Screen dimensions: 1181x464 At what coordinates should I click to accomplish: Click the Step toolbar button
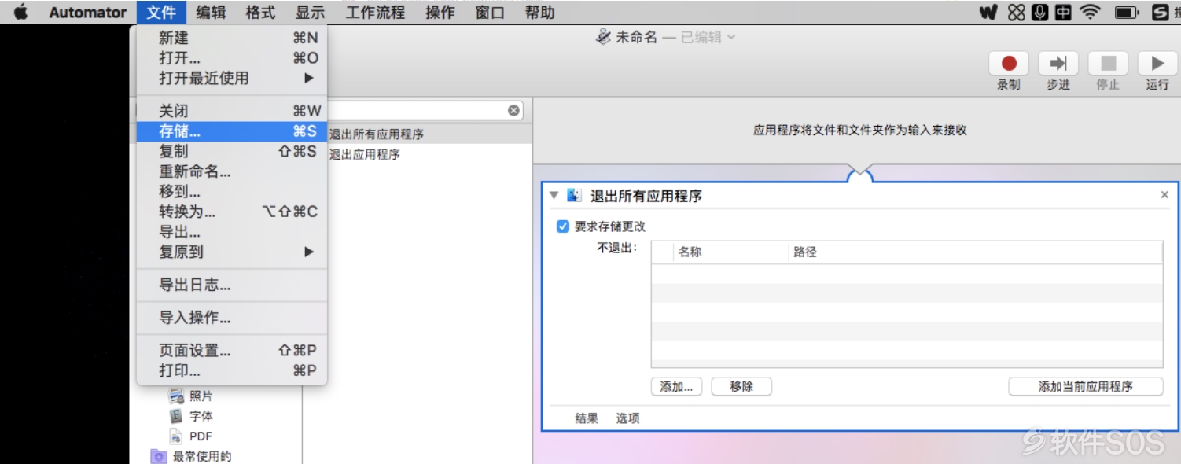pos(1058,64)
